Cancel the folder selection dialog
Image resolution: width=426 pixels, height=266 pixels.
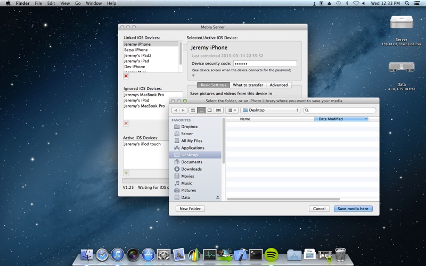319,209
